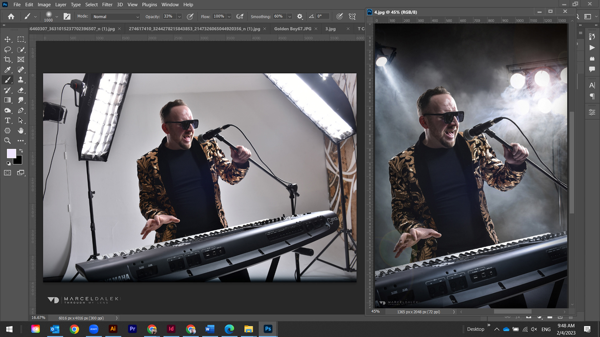Select the Clone Stamp tool
This screenshot has height=337, width=600.
point(21,80)
